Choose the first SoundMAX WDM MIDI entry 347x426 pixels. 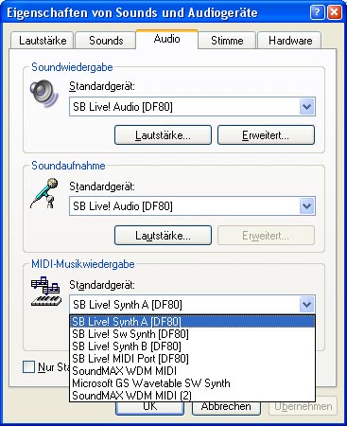coord(192,371)
